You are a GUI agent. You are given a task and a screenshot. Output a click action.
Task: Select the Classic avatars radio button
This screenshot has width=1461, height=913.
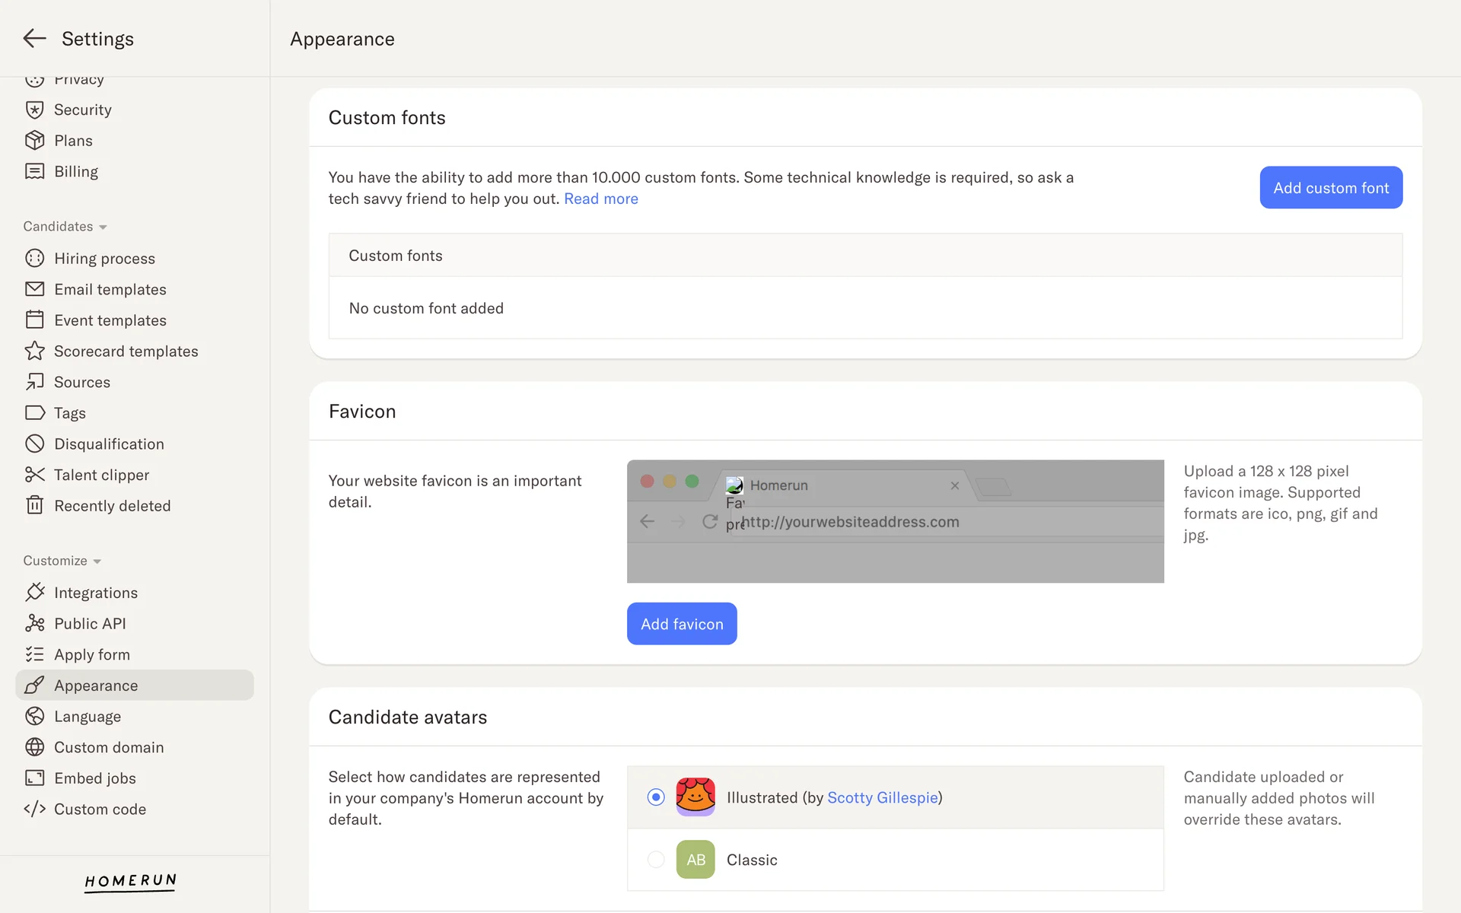656,860
